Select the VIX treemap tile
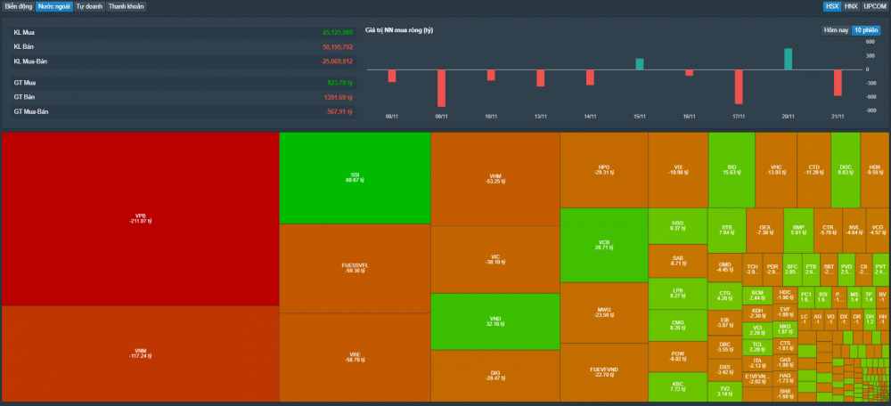The width and height of the screenshot is (891, 406). coord(678,170)
